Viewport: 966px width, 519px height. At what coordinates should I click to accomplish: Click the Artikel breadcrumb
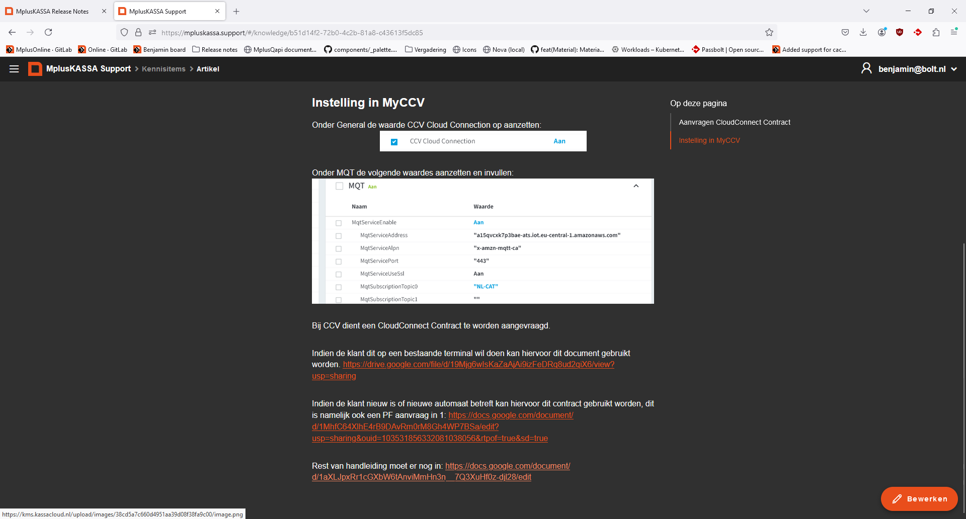click(208, 69)
